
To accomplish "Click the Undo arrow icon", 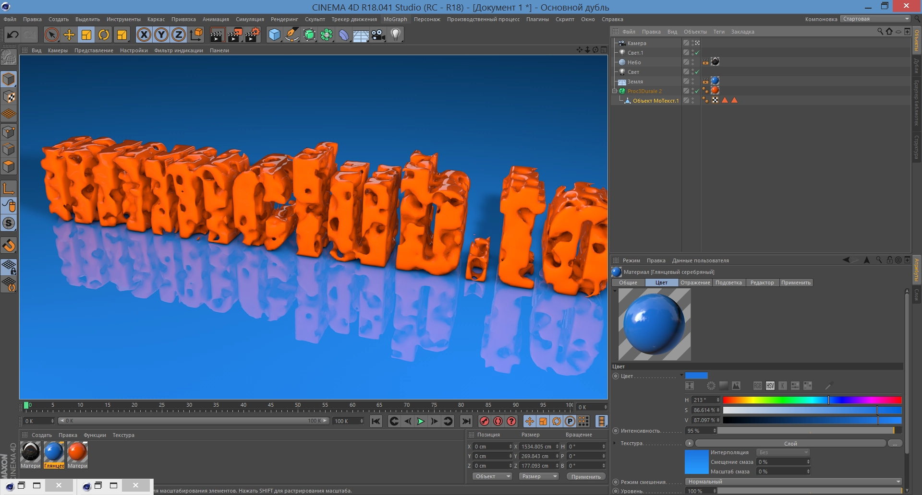I will click(13, 35).
